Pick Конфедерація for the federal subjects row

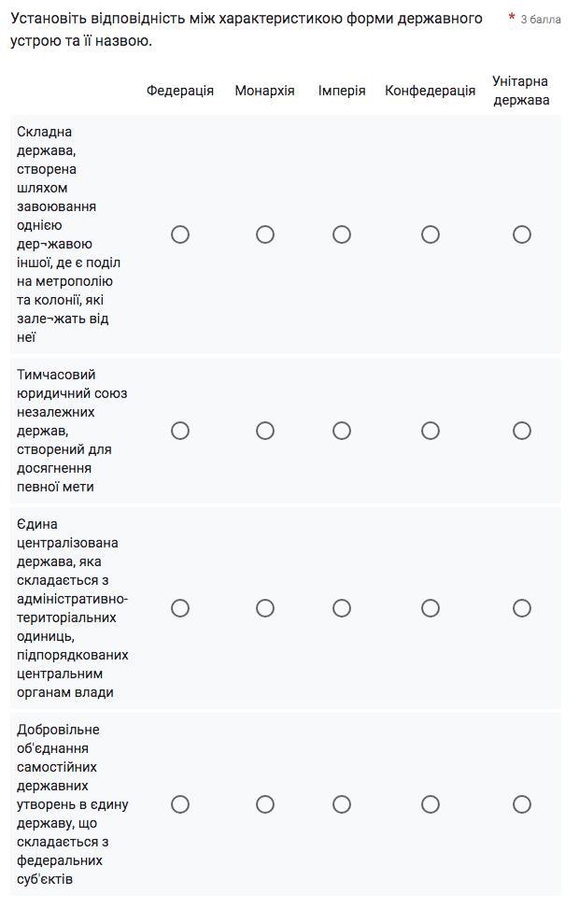(431, 804)
